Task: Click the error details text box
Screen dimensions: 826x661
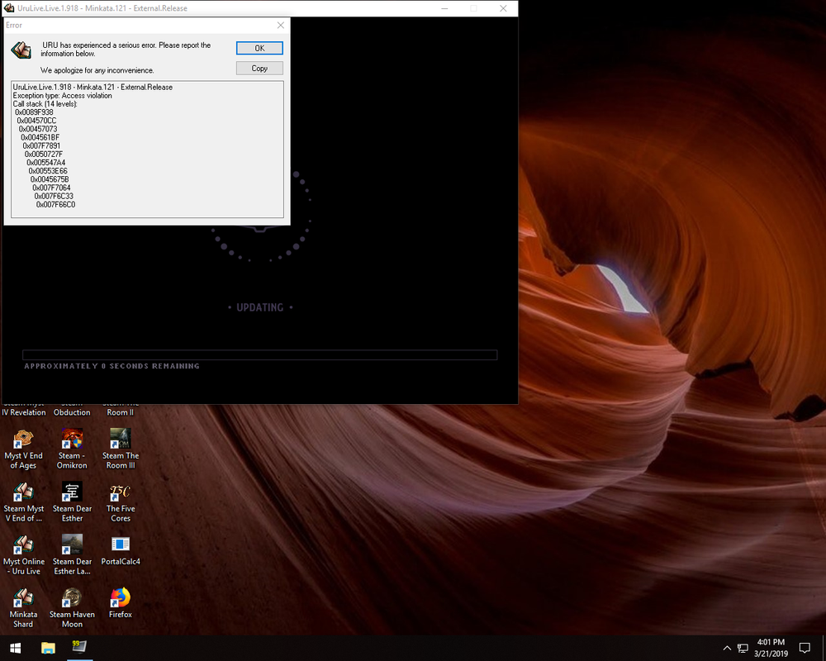Action: pos(148,150)
